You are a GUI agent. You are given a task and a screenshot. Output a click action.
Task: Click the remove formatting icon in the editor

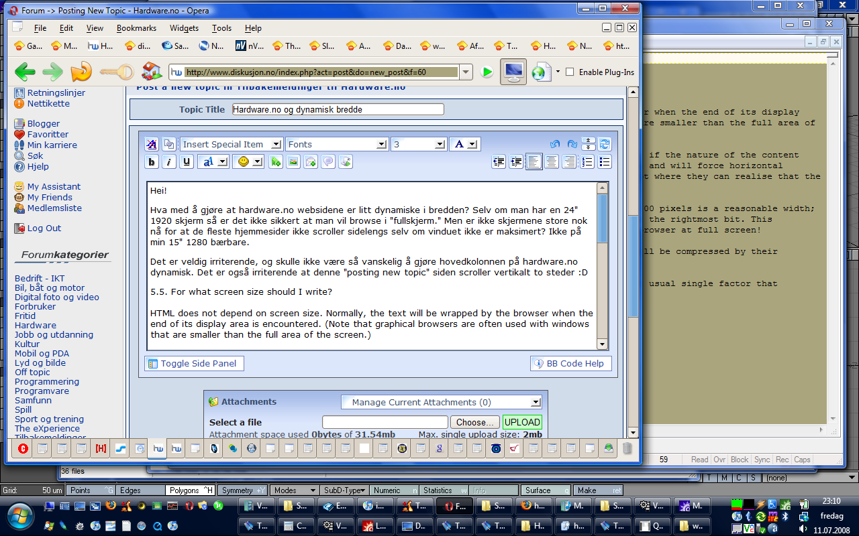click(x=152, y=144)
